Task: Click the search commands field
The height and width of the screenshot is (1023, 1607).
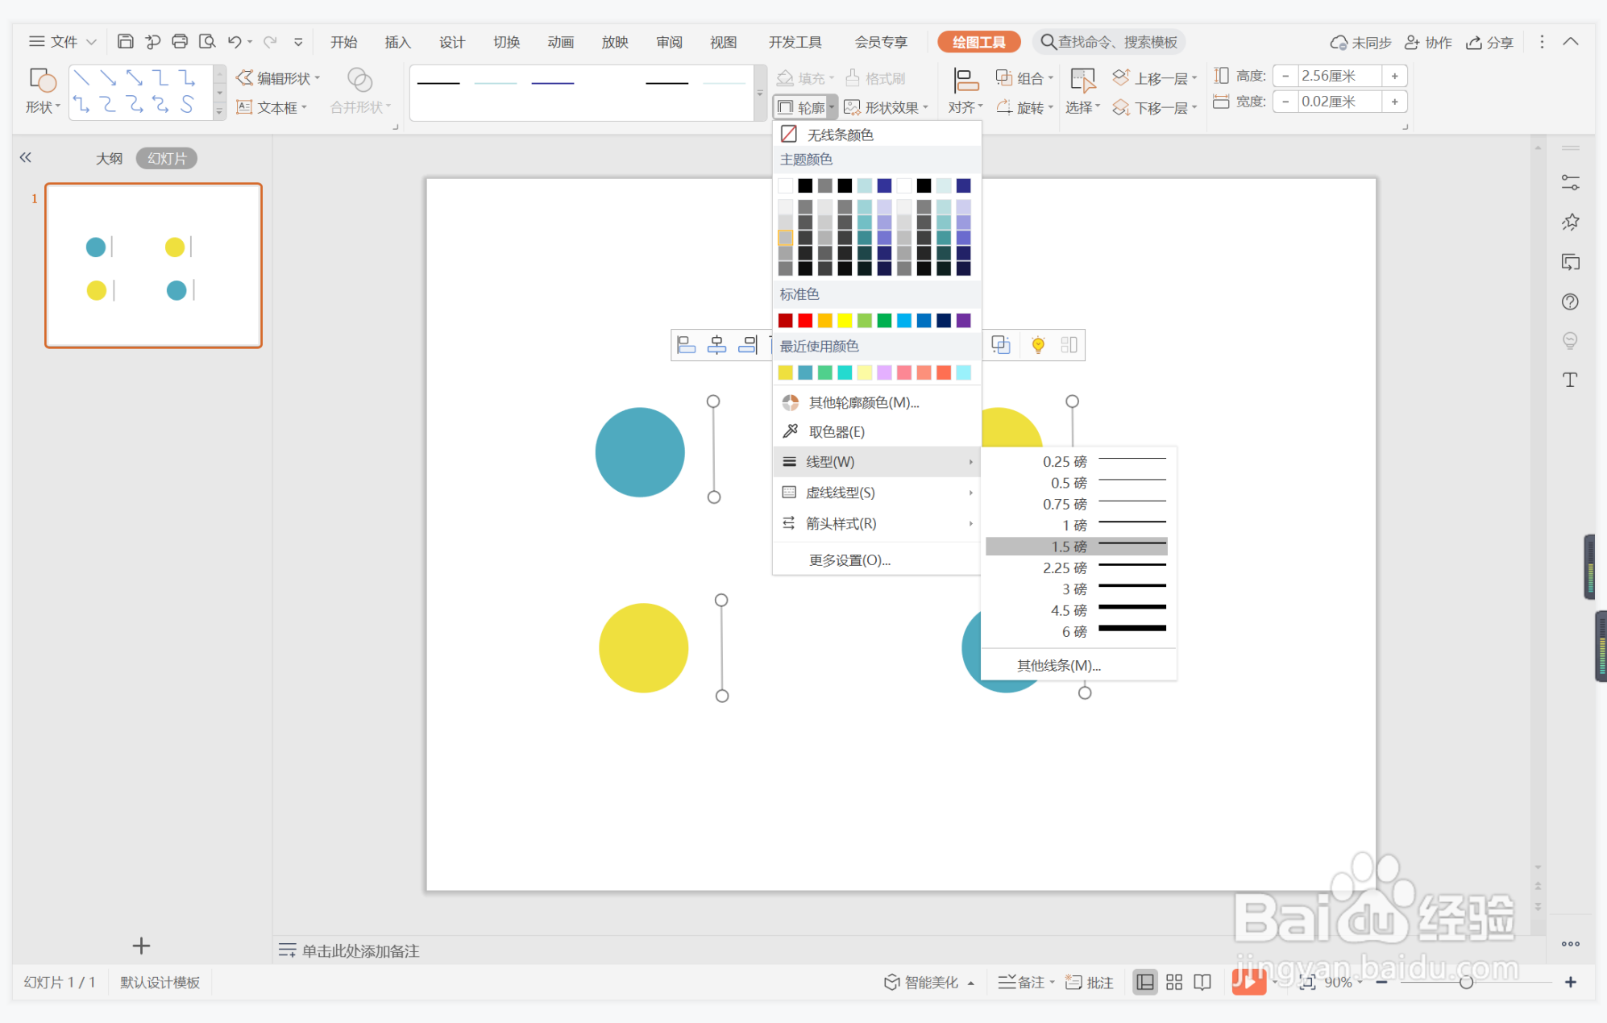Action: pos(1110,42)
